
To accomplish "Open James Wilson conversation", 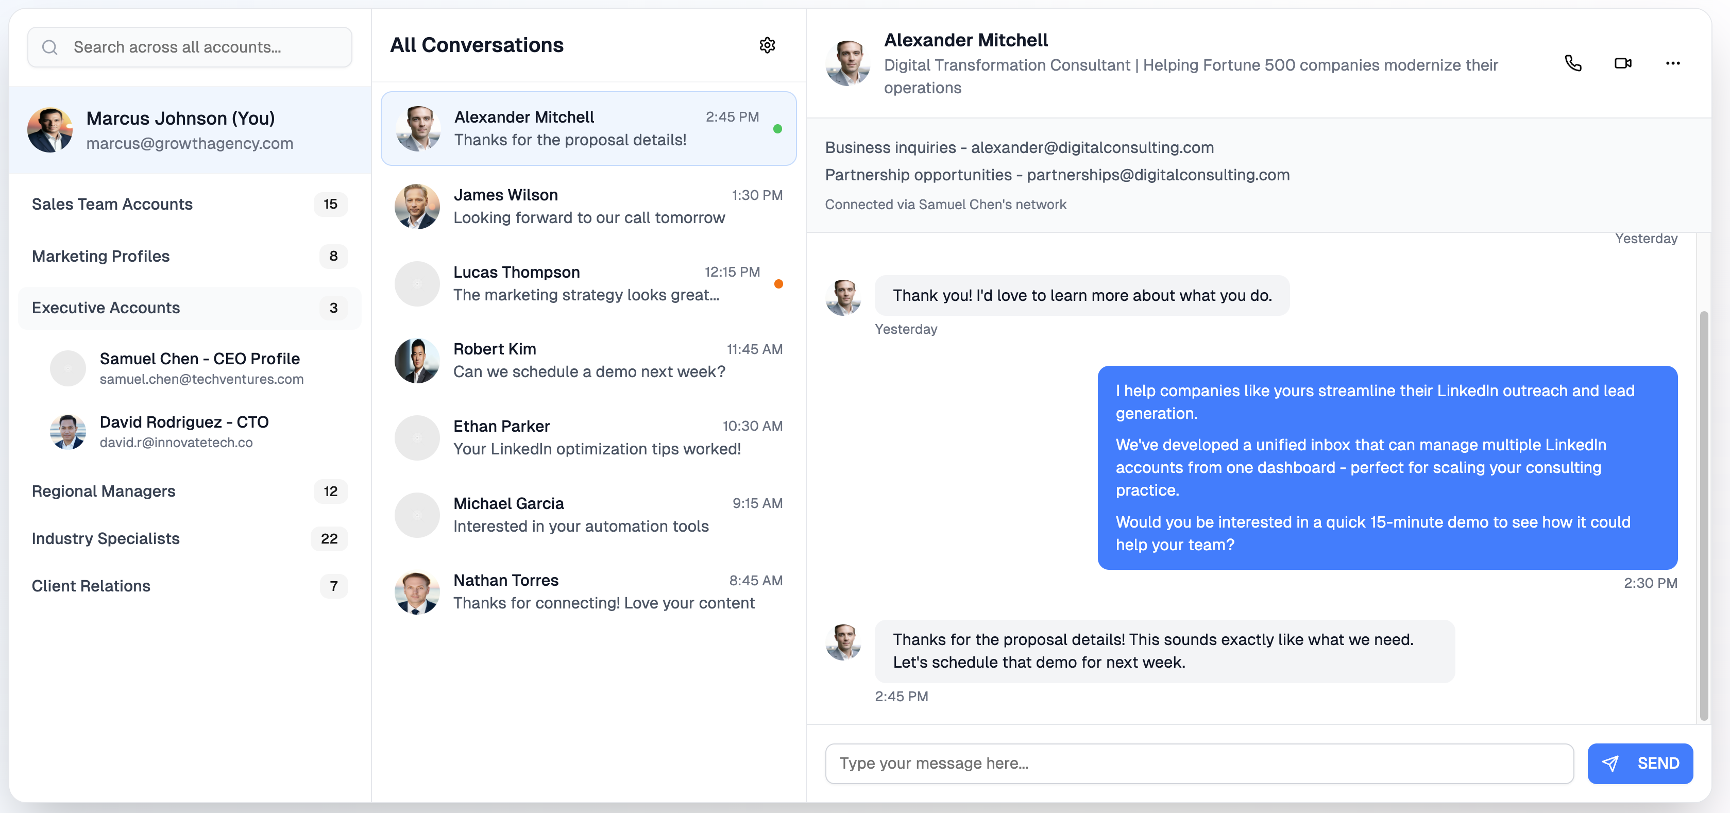I will tap(588, 206).
